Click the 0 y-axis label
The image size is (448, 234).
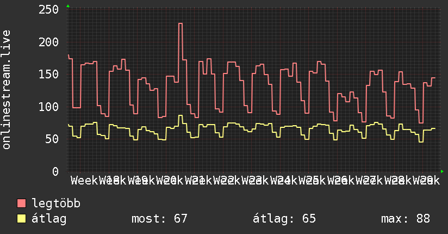click(55, 171)
